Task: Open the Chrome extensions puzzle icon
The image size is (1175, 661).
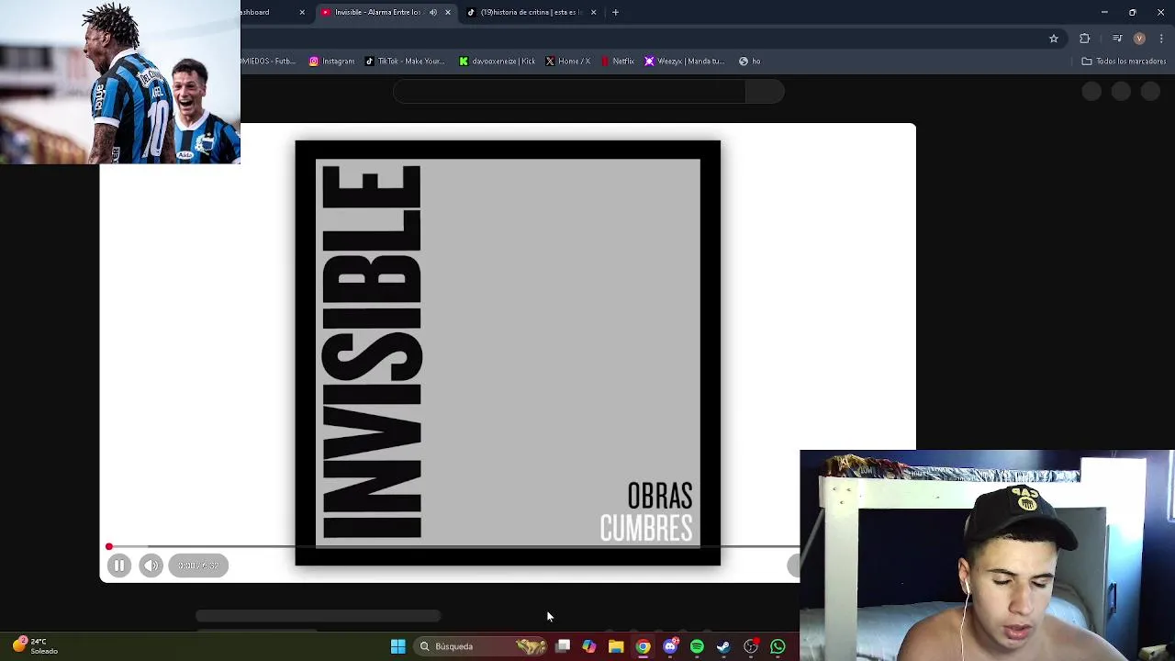Action: 1085,39
